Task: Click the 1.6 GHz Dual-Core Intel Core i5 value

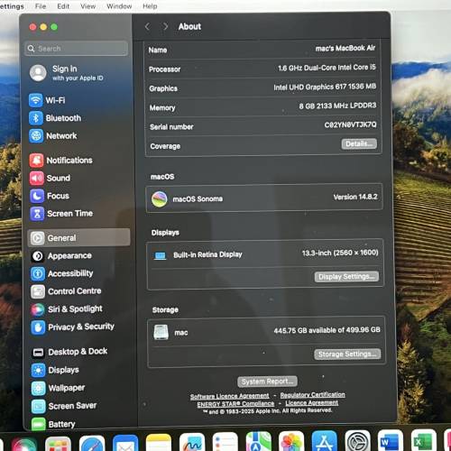Action: point(327,68)
